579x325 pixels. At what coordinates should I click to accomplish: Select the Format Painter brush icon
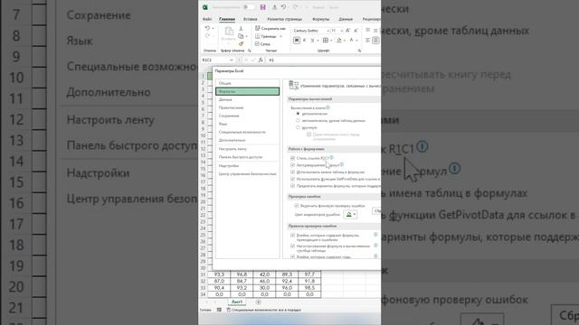coord(242,44)
